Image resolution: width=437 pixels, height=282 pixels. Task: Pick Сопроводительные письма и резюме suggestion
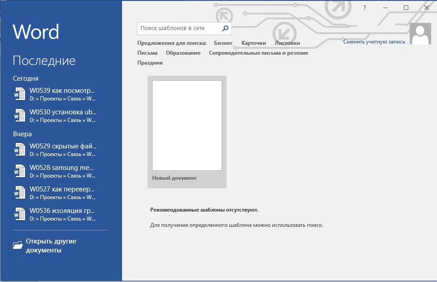(258, 53)
